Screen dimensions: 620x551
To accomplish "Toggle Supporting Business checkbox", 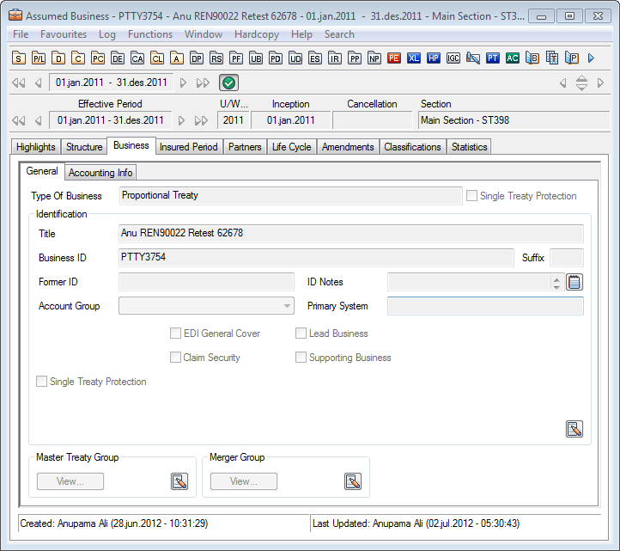I will tap(301, 357).
